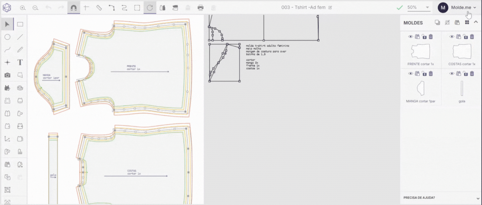The image size is (482, 205).
Task: Select the MANGA pattern thumbnail
Action: pyautogui.click(x=420, y=88)
